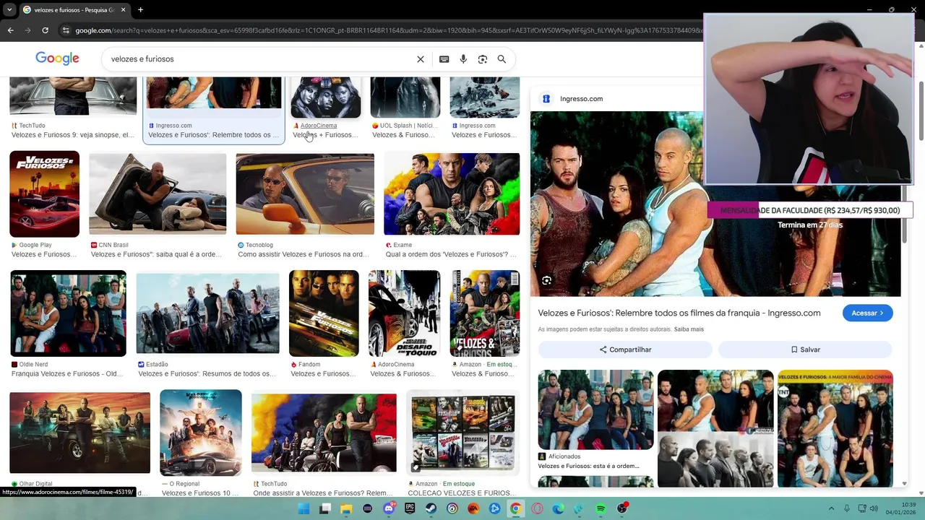Click the magnifier search submit icon
This screenshot has height=520, width=925.
(502, 59)
